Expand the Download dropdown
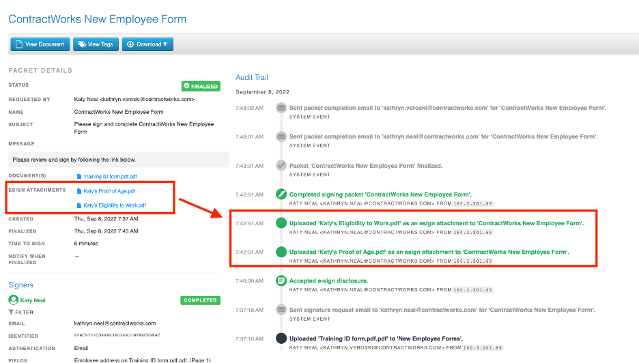The image size is (639, 363). click(x=147, y=44)
